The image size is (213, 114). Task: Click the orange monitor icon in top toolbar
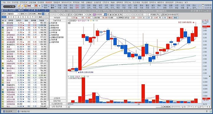[36, 6]
